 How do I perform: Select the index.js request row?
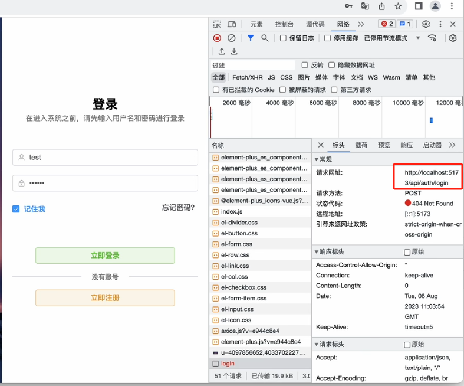pyautogui.click(x=261, y=211)
